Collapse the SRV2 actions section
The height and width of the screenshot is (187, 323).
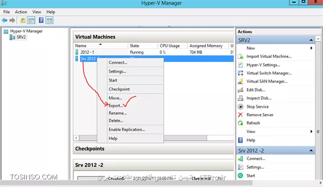pos(311,40)
